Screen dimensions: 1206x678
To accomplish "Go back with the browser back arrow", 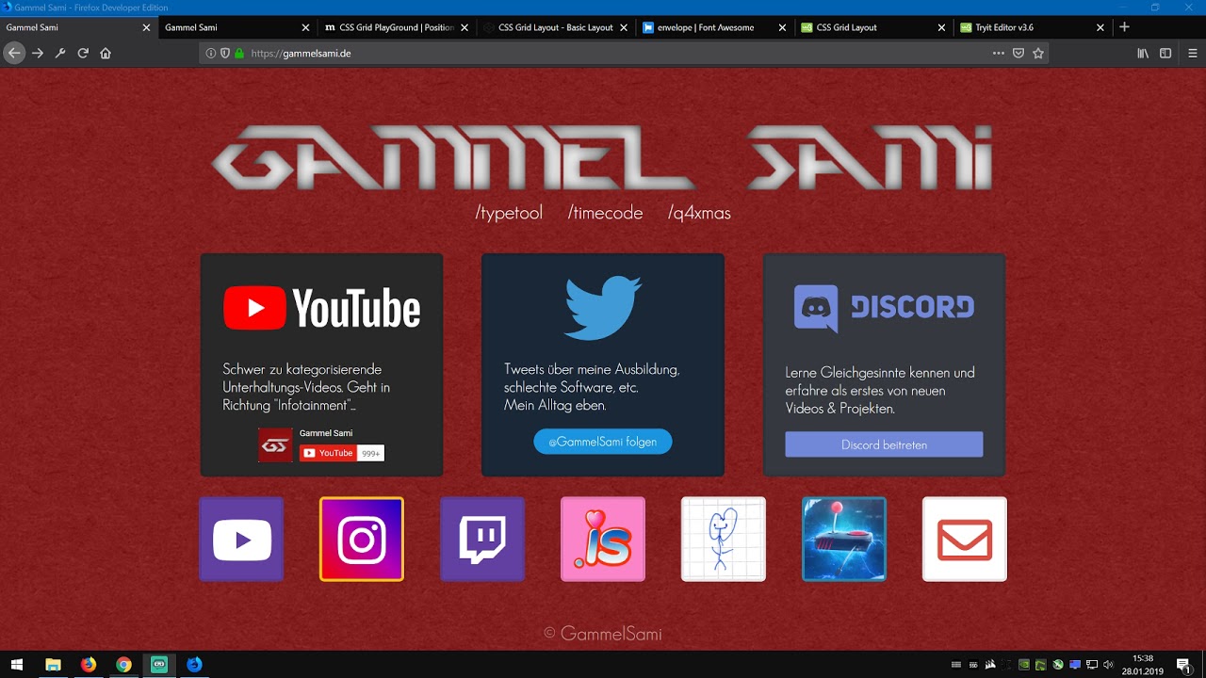I will (14, 54).
